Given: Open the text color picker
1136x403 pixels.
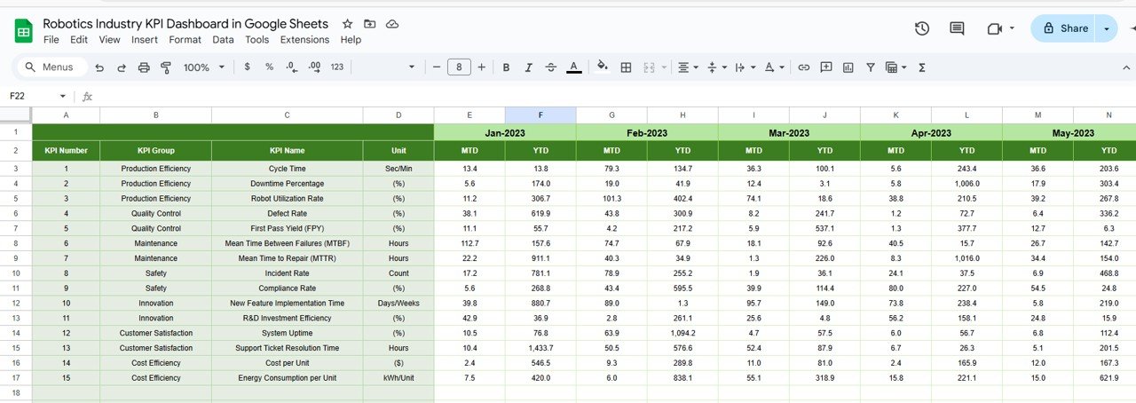Looking at the screenshot, I should coord(574,67).
